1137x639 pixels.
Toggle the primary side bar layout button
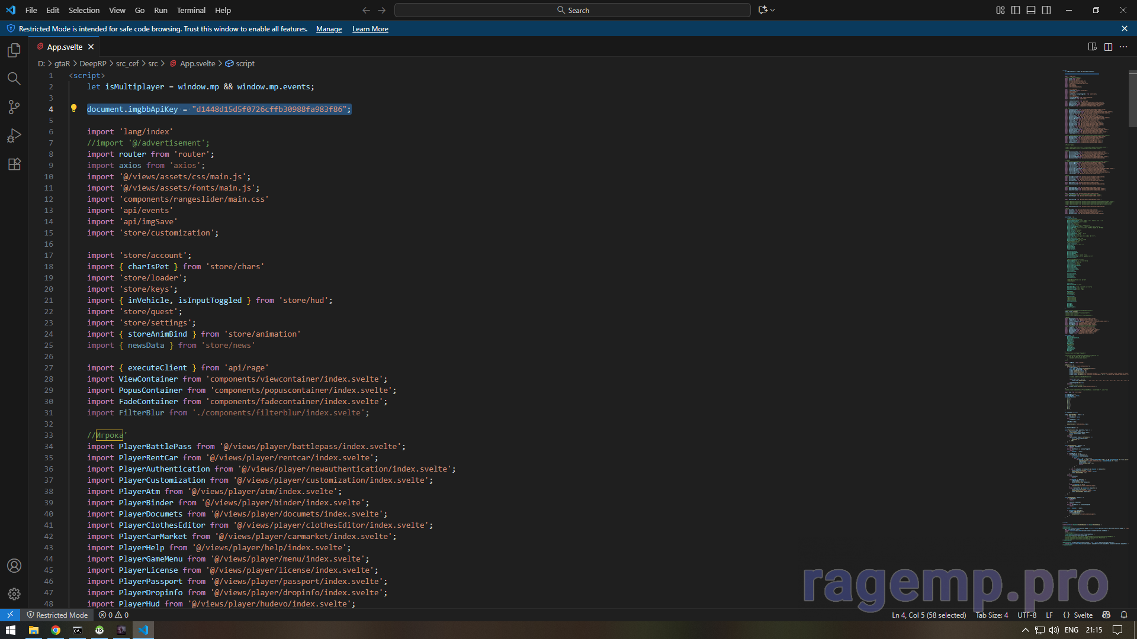(x=1016, y=10)
